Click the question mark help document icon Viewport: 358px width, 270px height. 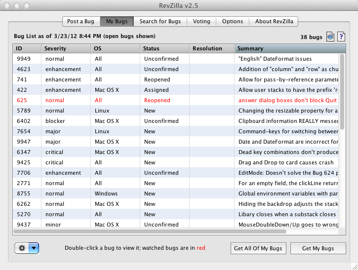(341, 37)
